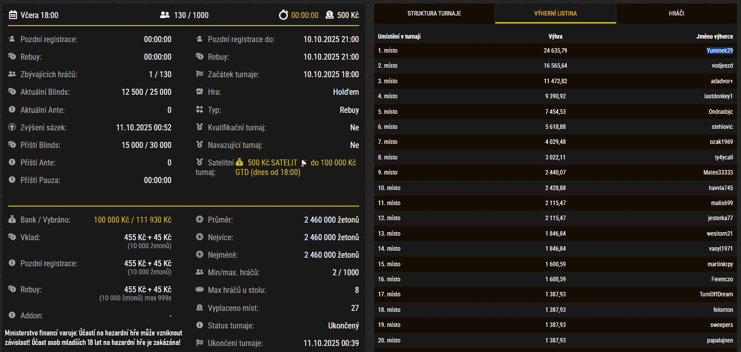Screen dimensions: 741x352
Task: Select the 10. místo row for havvla745
Action: tap(555, 188)
